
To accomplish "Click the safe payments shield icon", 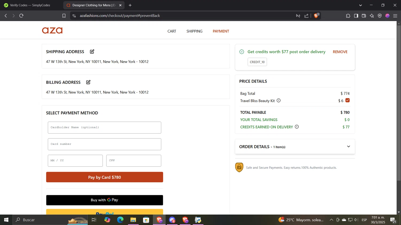I will [239, 167].
